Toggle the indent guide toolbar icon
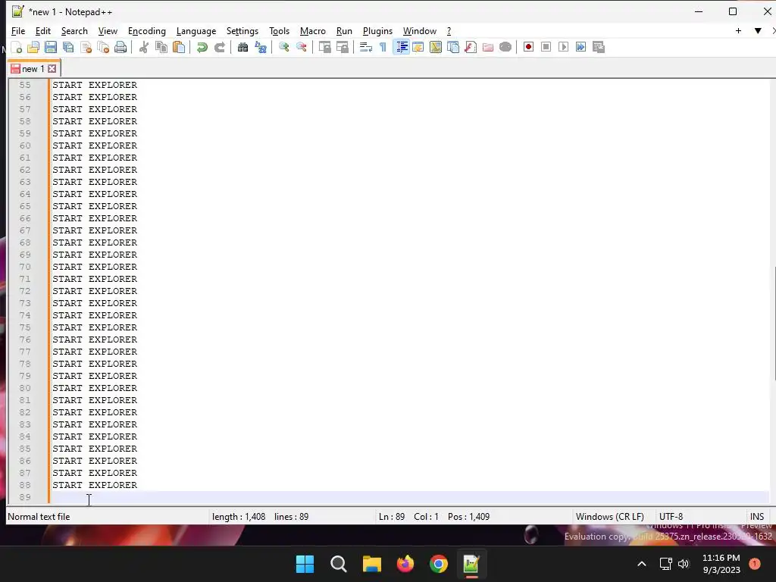This screenshot has height=582, width=776. 401,47
